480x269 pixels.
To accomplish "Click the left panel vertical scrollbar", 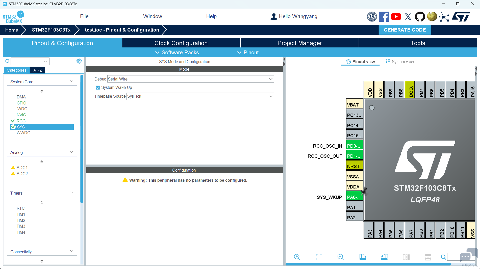I will 82,139.
